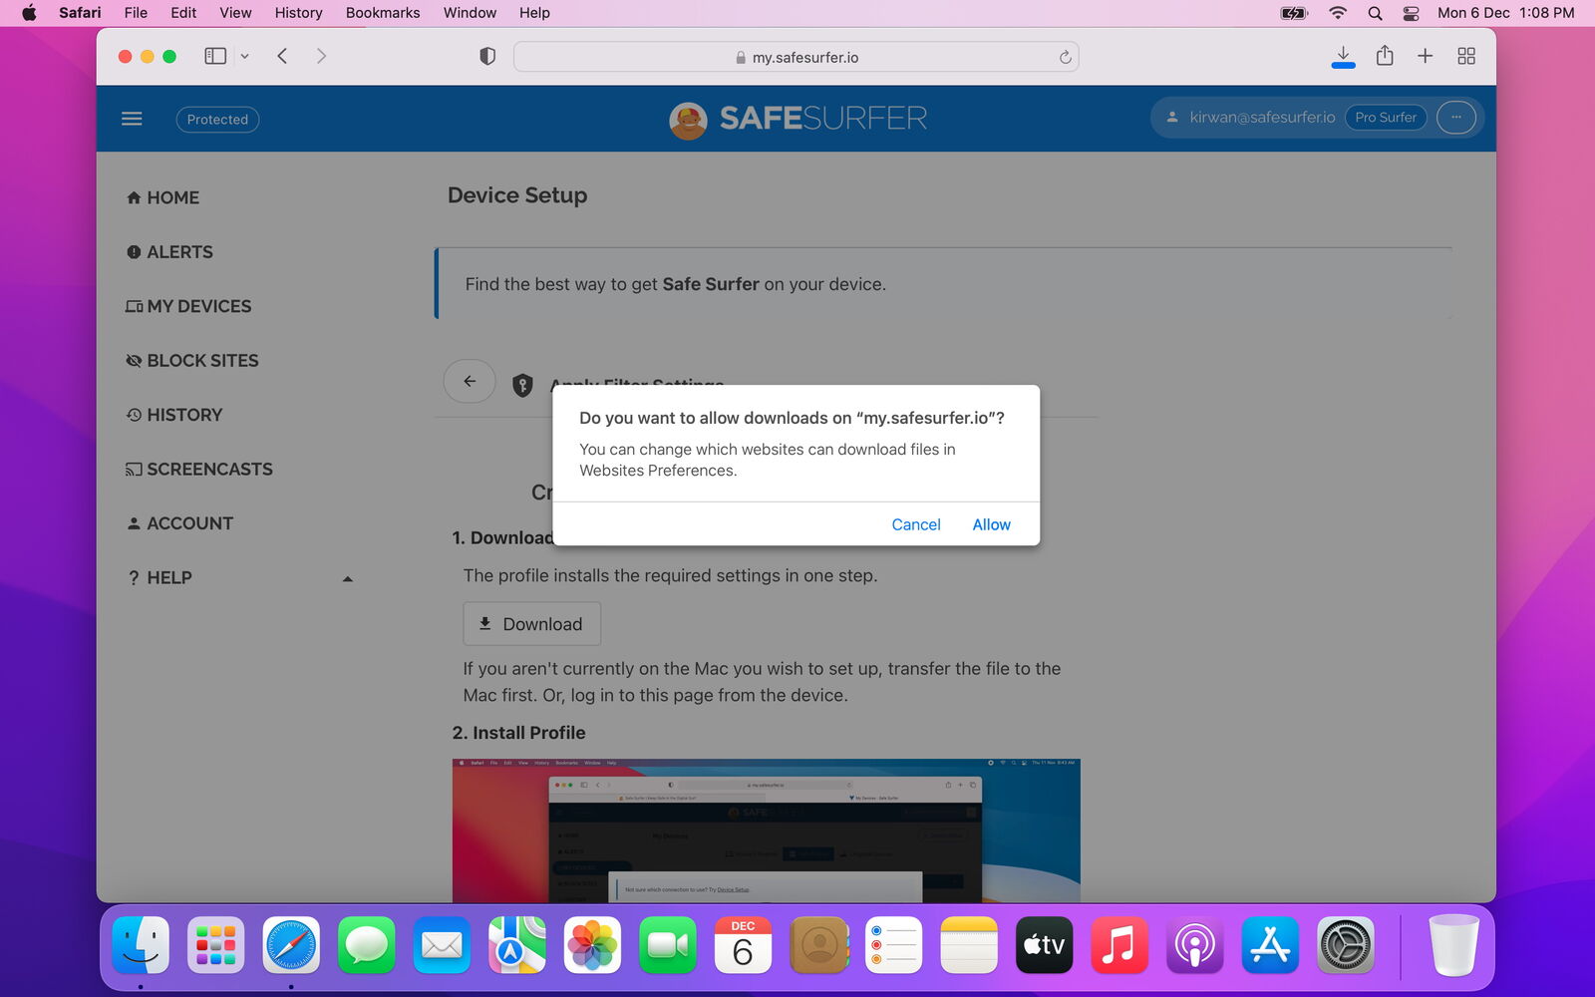
Task: Open BLOCK SITES in the sidebar
Action: click(x=192, y=361)
